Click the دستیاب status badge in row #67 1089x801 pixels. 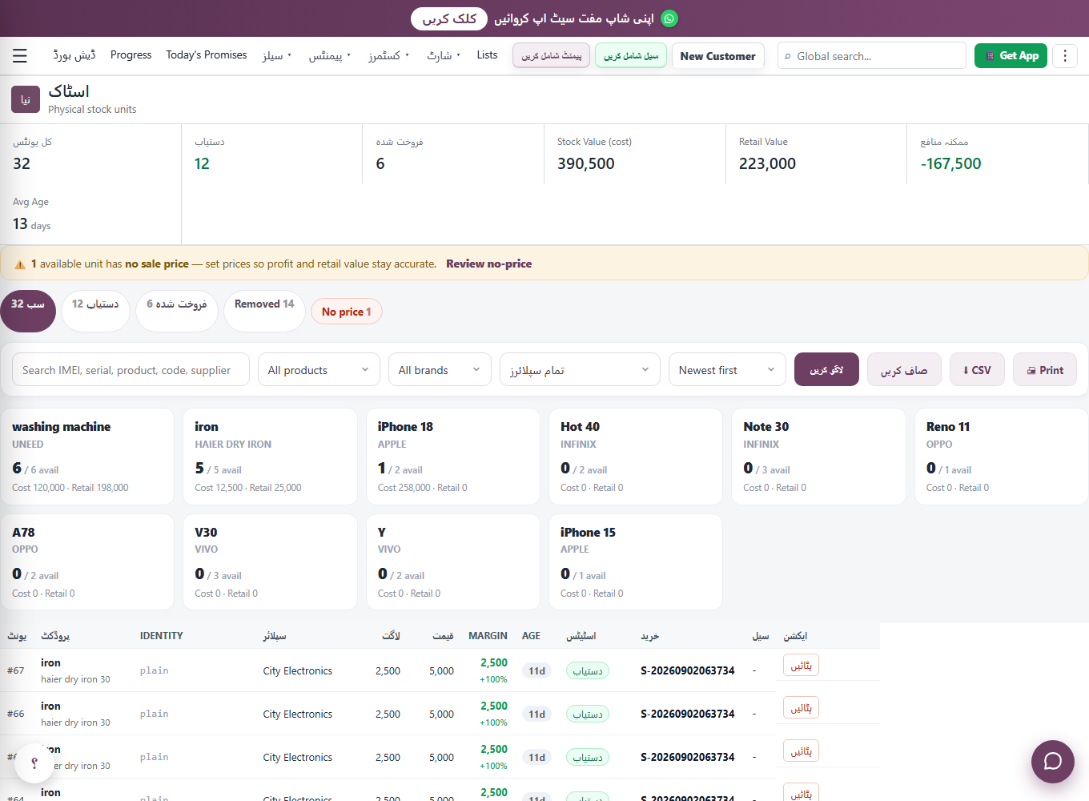point(588,670)
